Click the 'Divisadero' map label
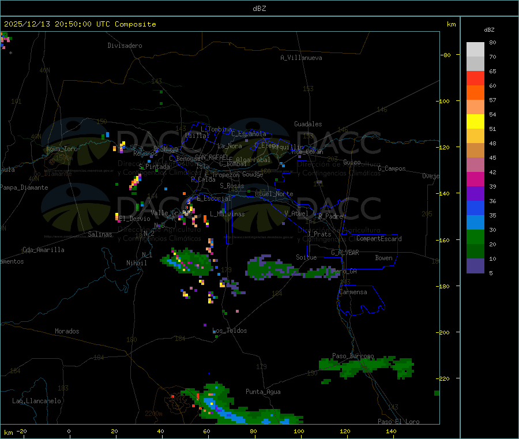The width and height of the screenshot is (519, 439). [x=125, y=46]
